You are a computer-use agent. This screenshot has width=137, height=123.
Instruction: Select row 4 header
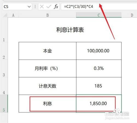[x=4, y=86]
